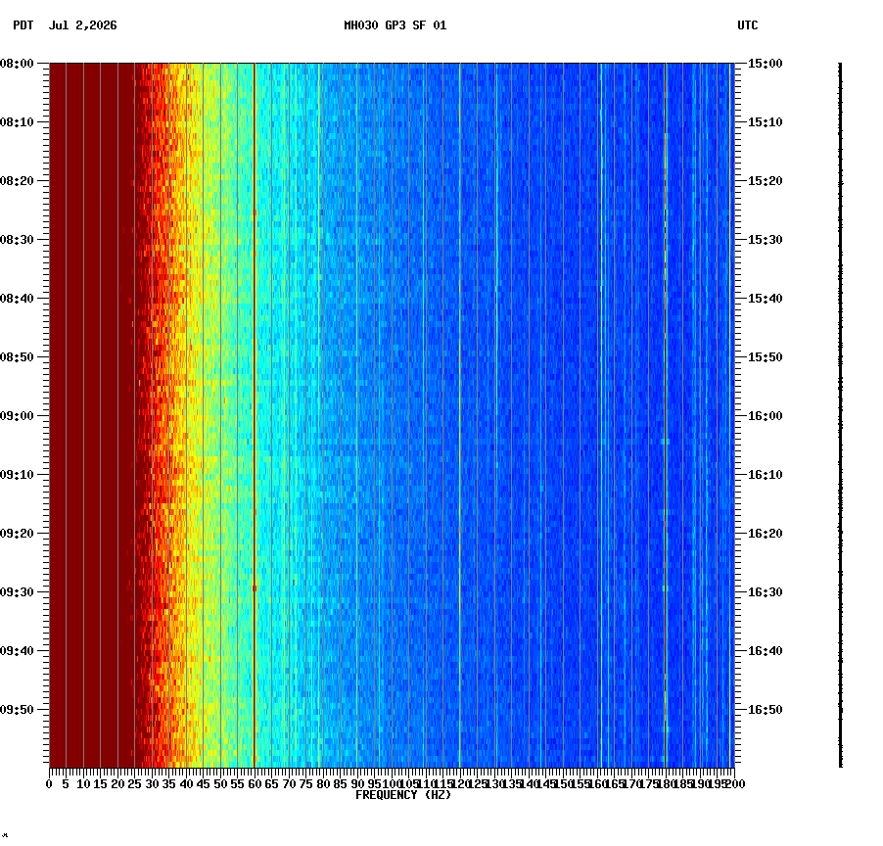Click the '200' frequency axis label

[x=736, y=784]
